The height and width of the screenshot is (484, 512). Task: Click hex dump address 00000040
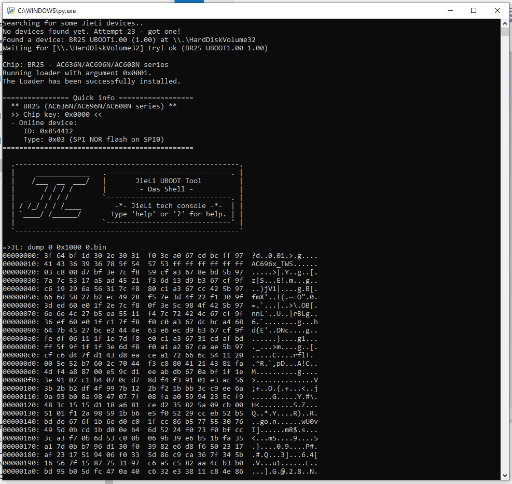coord(21,289)
